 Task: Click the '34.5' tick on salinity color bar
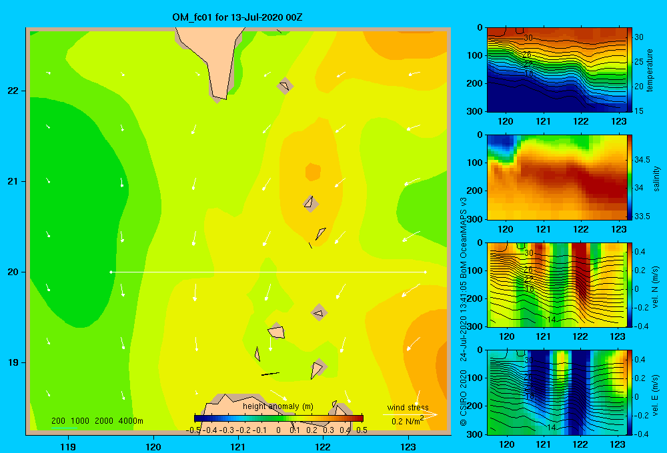tap(642, 159)
